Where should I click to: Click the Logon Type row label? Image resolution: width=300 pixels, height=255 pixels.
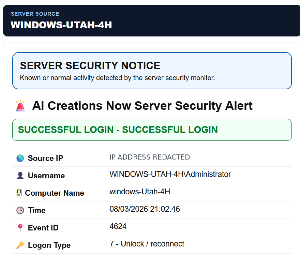(x=49, y=245)
